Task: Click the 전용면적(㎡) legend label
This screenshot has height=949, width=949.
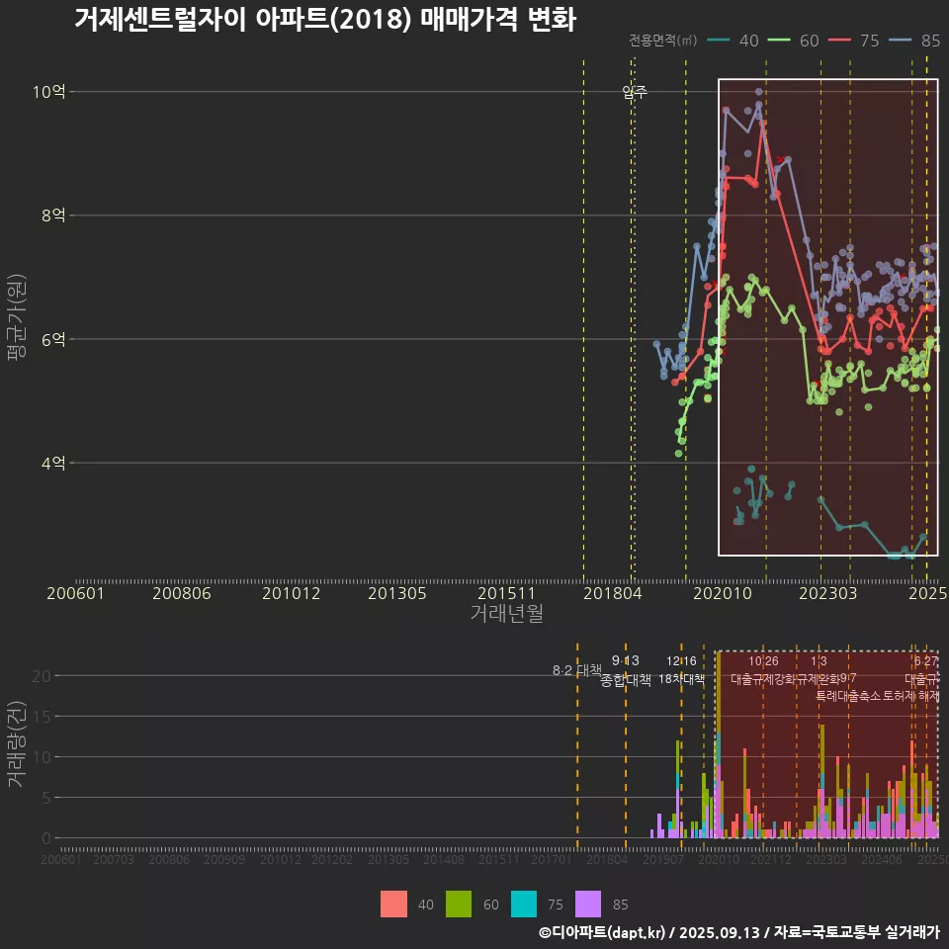Action: [662, 41]
